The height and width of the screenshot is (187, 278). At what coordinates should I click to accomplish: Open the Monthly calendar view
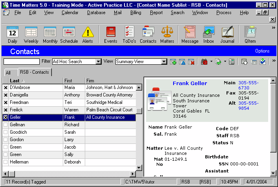(x=50, y=35)
